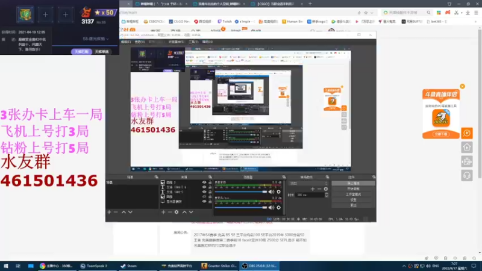The image size is (482, 271).
Task: Bookmark page with the star icon
Action: pyautogui.click(x=366, y=13)
